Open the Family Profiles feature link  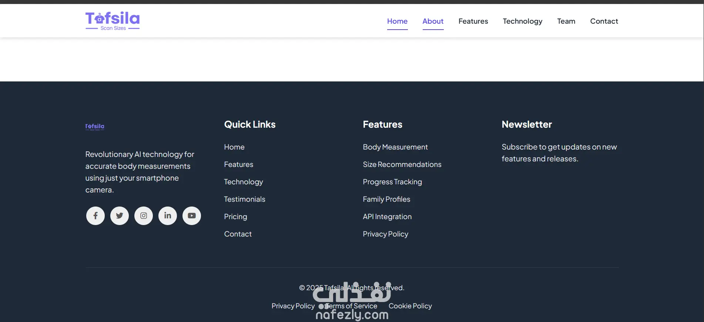[x=386, y=199]
